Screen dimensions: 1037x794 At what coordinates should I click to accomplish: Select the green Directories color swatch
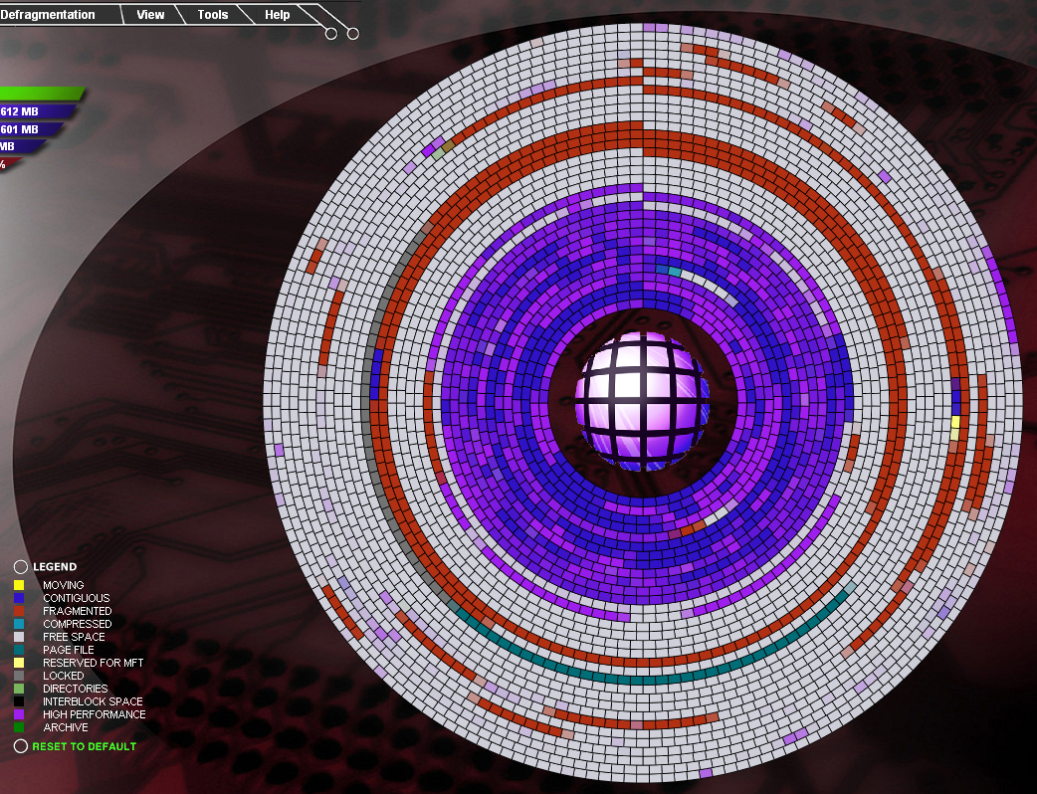19,689
